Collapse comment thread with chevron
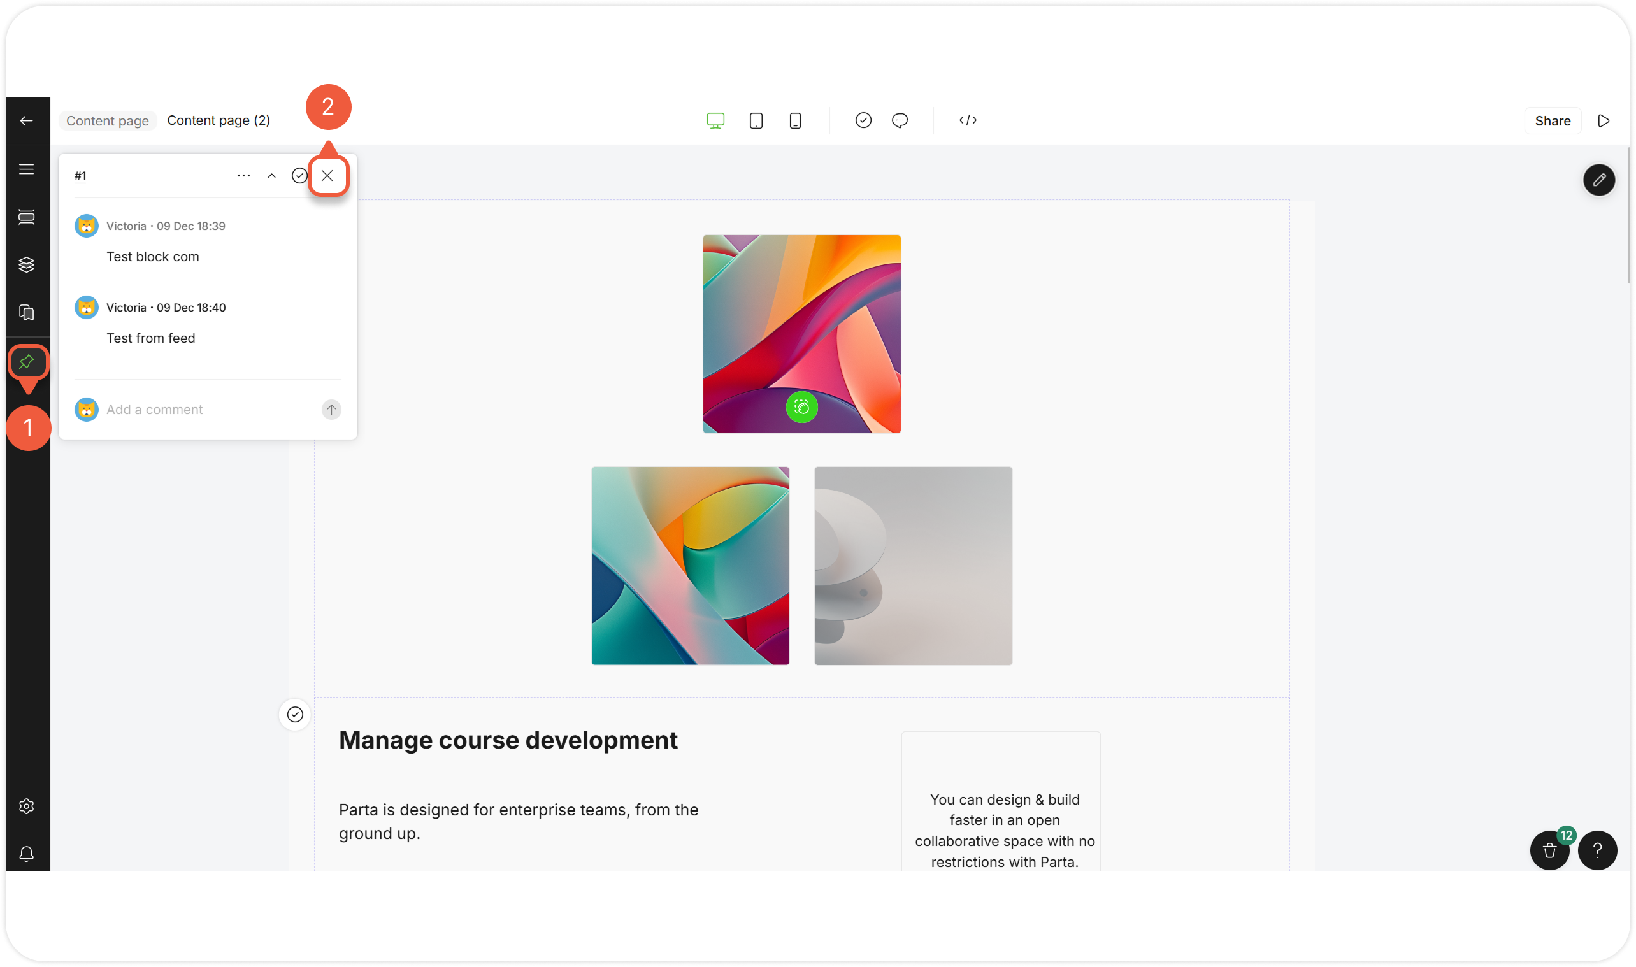1636x967 pixels. tap(271, 175)
